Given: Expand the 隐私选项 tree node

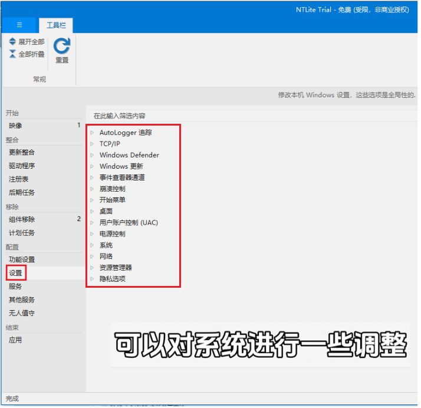Looking at the screenshot, I should click(x=92, y=279).
